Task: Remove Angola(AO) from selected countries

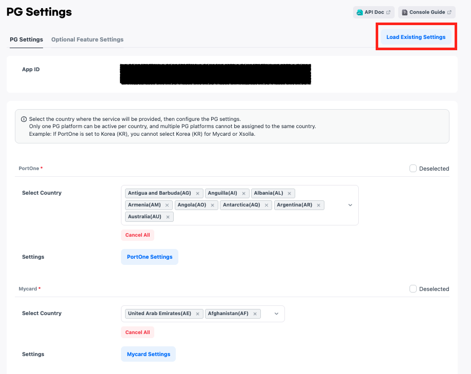Action: point(213,205)
